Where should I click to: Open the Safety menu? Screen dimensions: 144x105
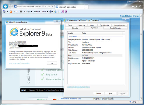point(37,12)
